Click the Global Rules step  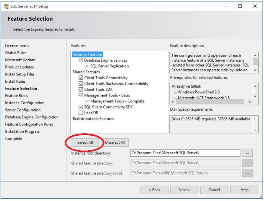pos(16,53)
